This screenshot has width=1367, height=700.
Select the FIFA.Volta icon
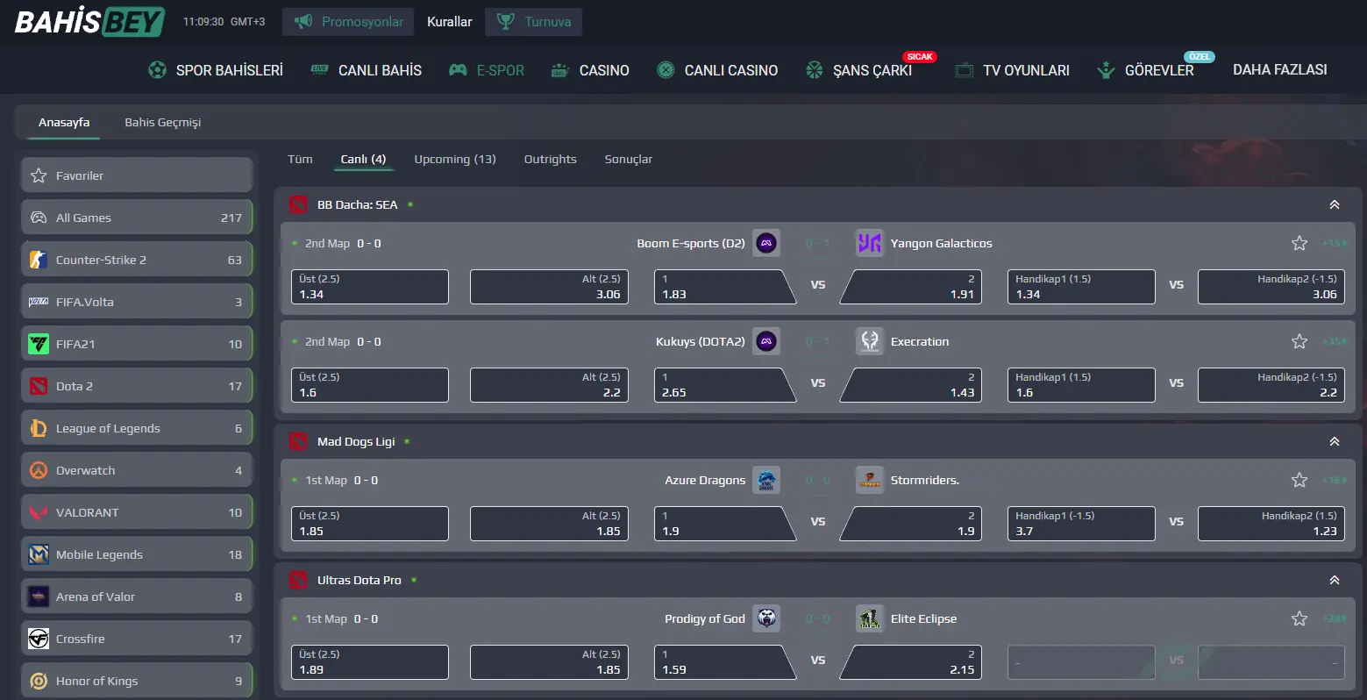click(x=39, y=302)
